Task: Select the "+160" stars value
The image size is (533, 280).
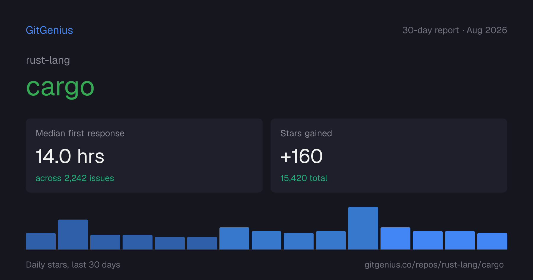Action: (x=301, y=156)
